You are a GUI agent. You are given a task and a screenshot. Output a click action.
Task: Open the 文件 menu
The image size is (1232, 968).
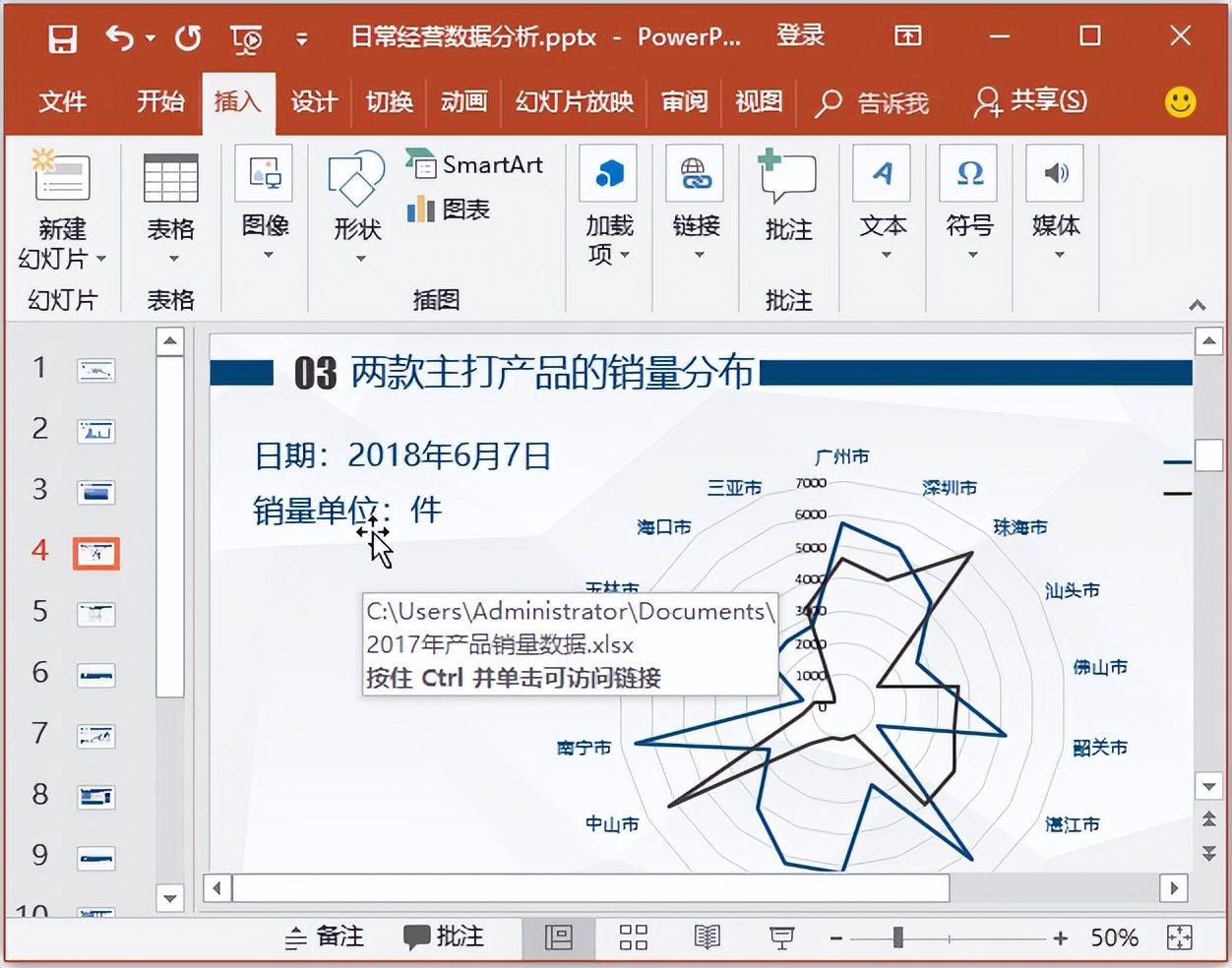(62, 102)
